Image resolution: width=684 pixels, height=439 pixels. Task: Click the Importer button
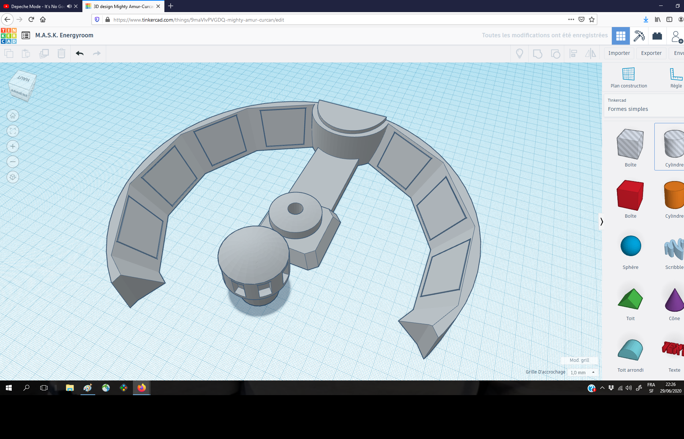pyautogui.click(x=619, y=53)
